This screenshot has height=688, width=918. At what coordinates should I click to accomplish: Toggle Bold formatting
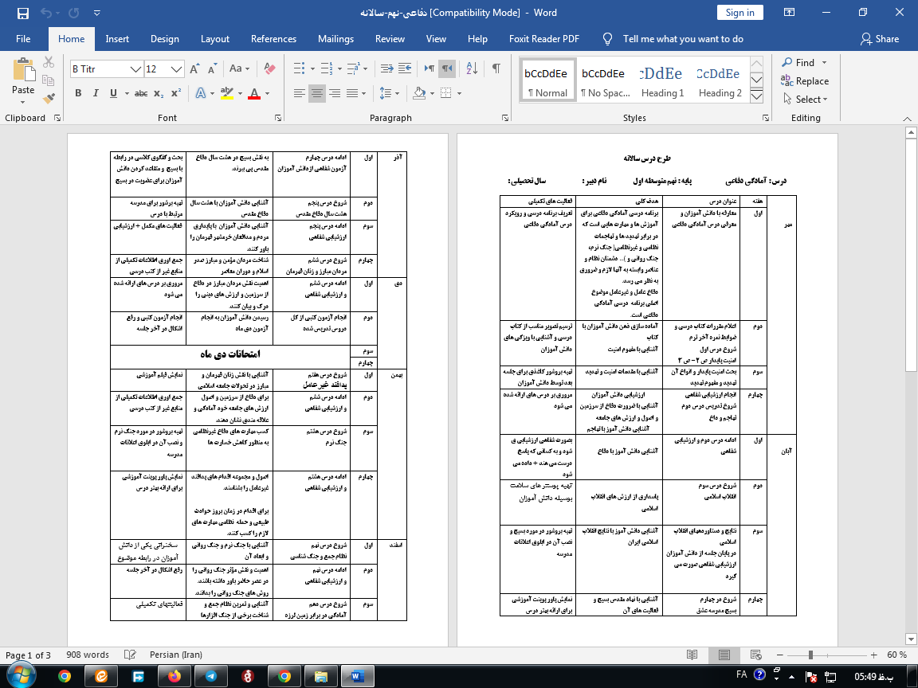click(x=78, y=93)
